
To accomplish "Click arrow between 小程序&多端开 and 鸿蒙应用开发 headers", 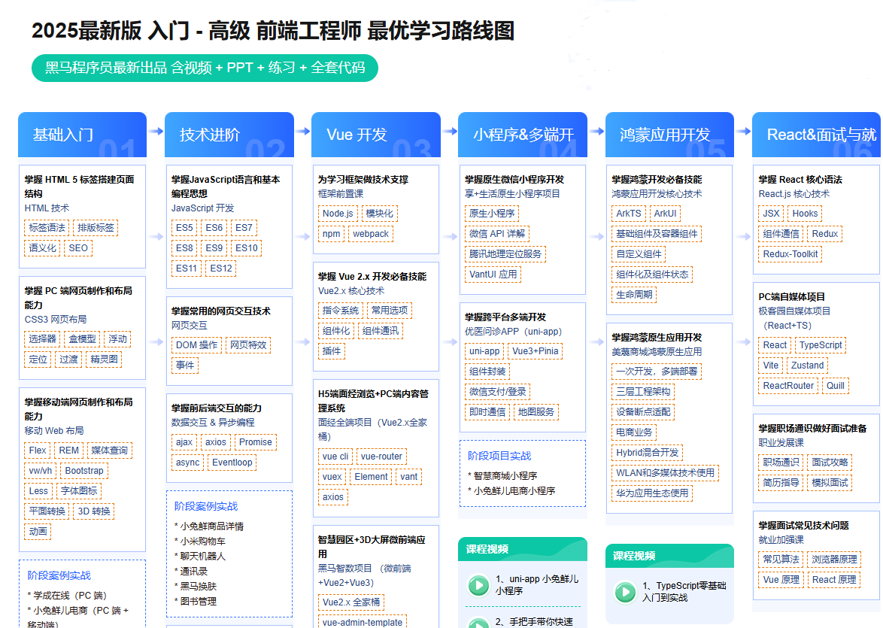I will [x=596, y=130].
